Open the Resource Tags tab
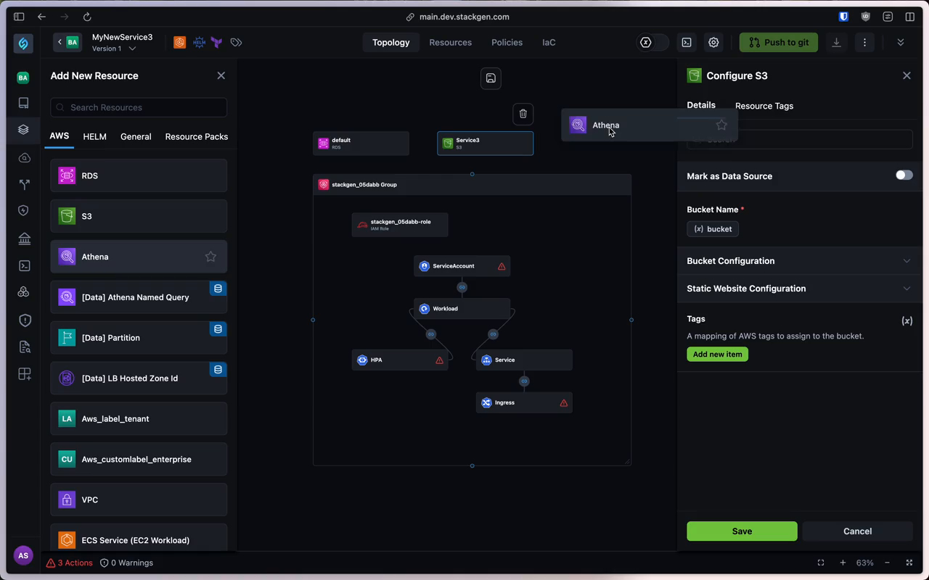 click(764, 106)
